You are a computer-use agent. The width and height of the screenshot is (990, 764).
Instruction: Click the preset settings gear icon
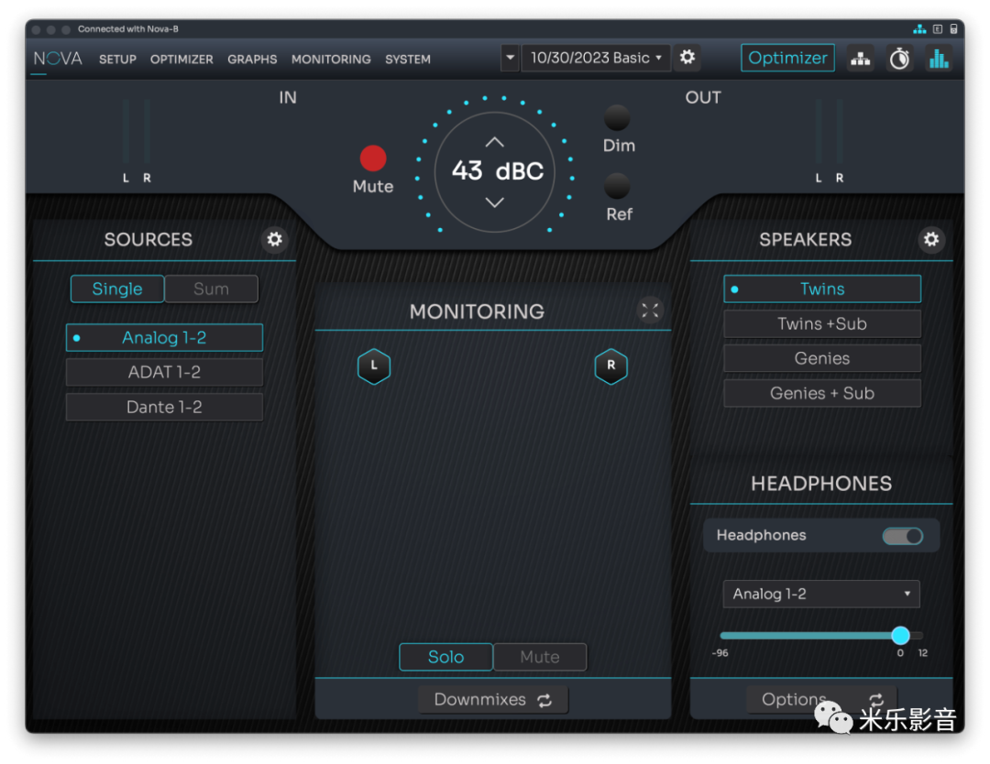687,58
